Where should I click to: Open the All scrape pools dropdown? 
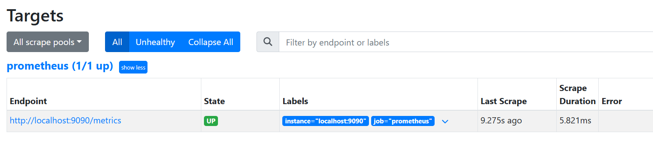[48, 42]
